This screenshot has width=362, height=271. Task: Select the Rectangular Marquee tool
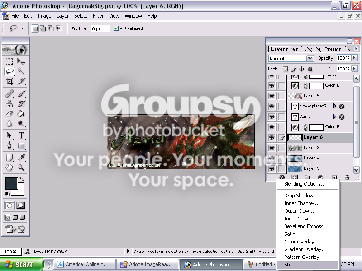[10, 61]
